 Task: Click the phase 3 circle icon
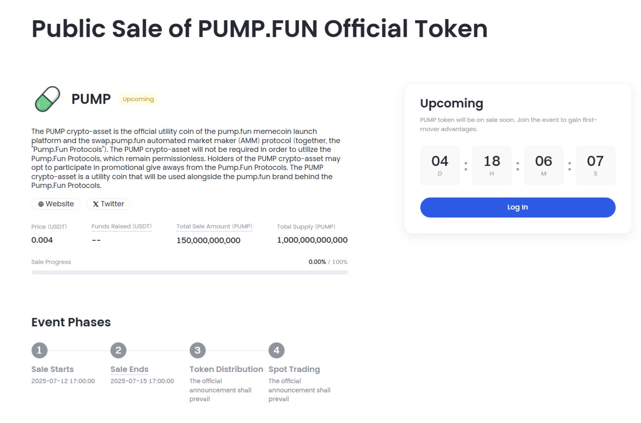[197, 350]
